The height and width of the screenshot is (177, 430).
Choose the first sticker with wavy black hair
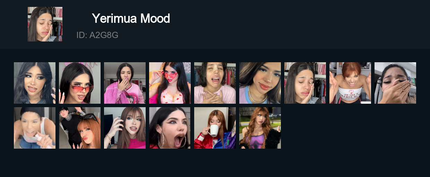(35, 83)
